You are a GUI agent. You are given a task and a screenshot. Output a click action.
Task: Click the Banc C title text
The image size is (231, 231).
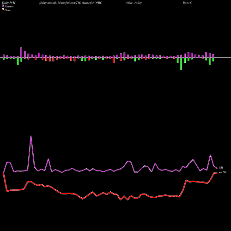[188, 3]
